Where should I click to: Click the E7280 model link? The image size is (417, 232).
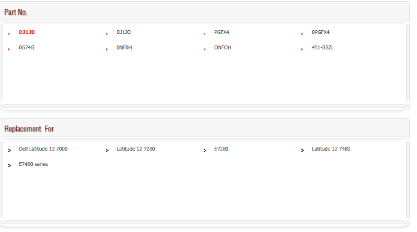point(221,149)
